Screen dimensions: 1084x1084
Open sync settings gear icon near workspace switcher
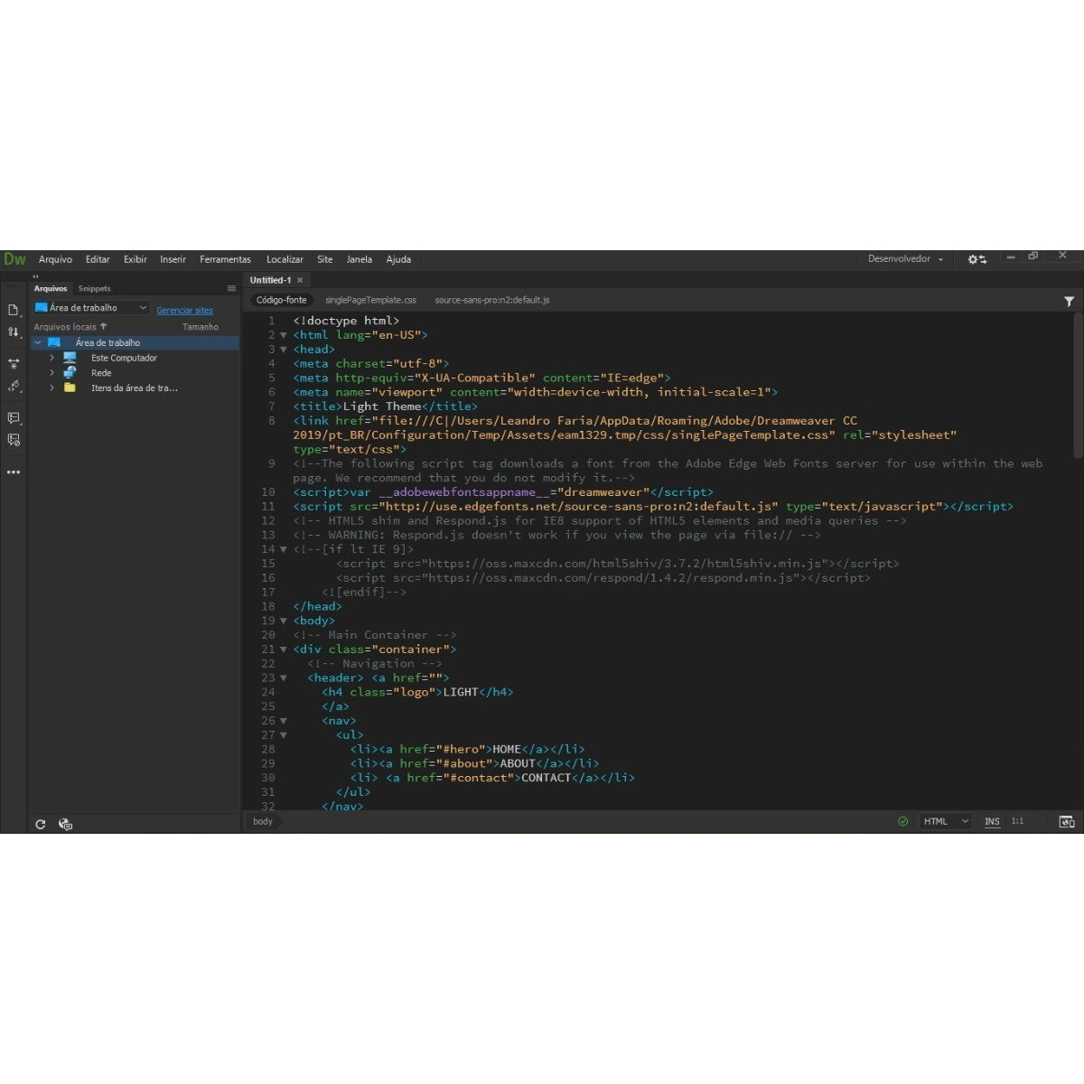976,259
